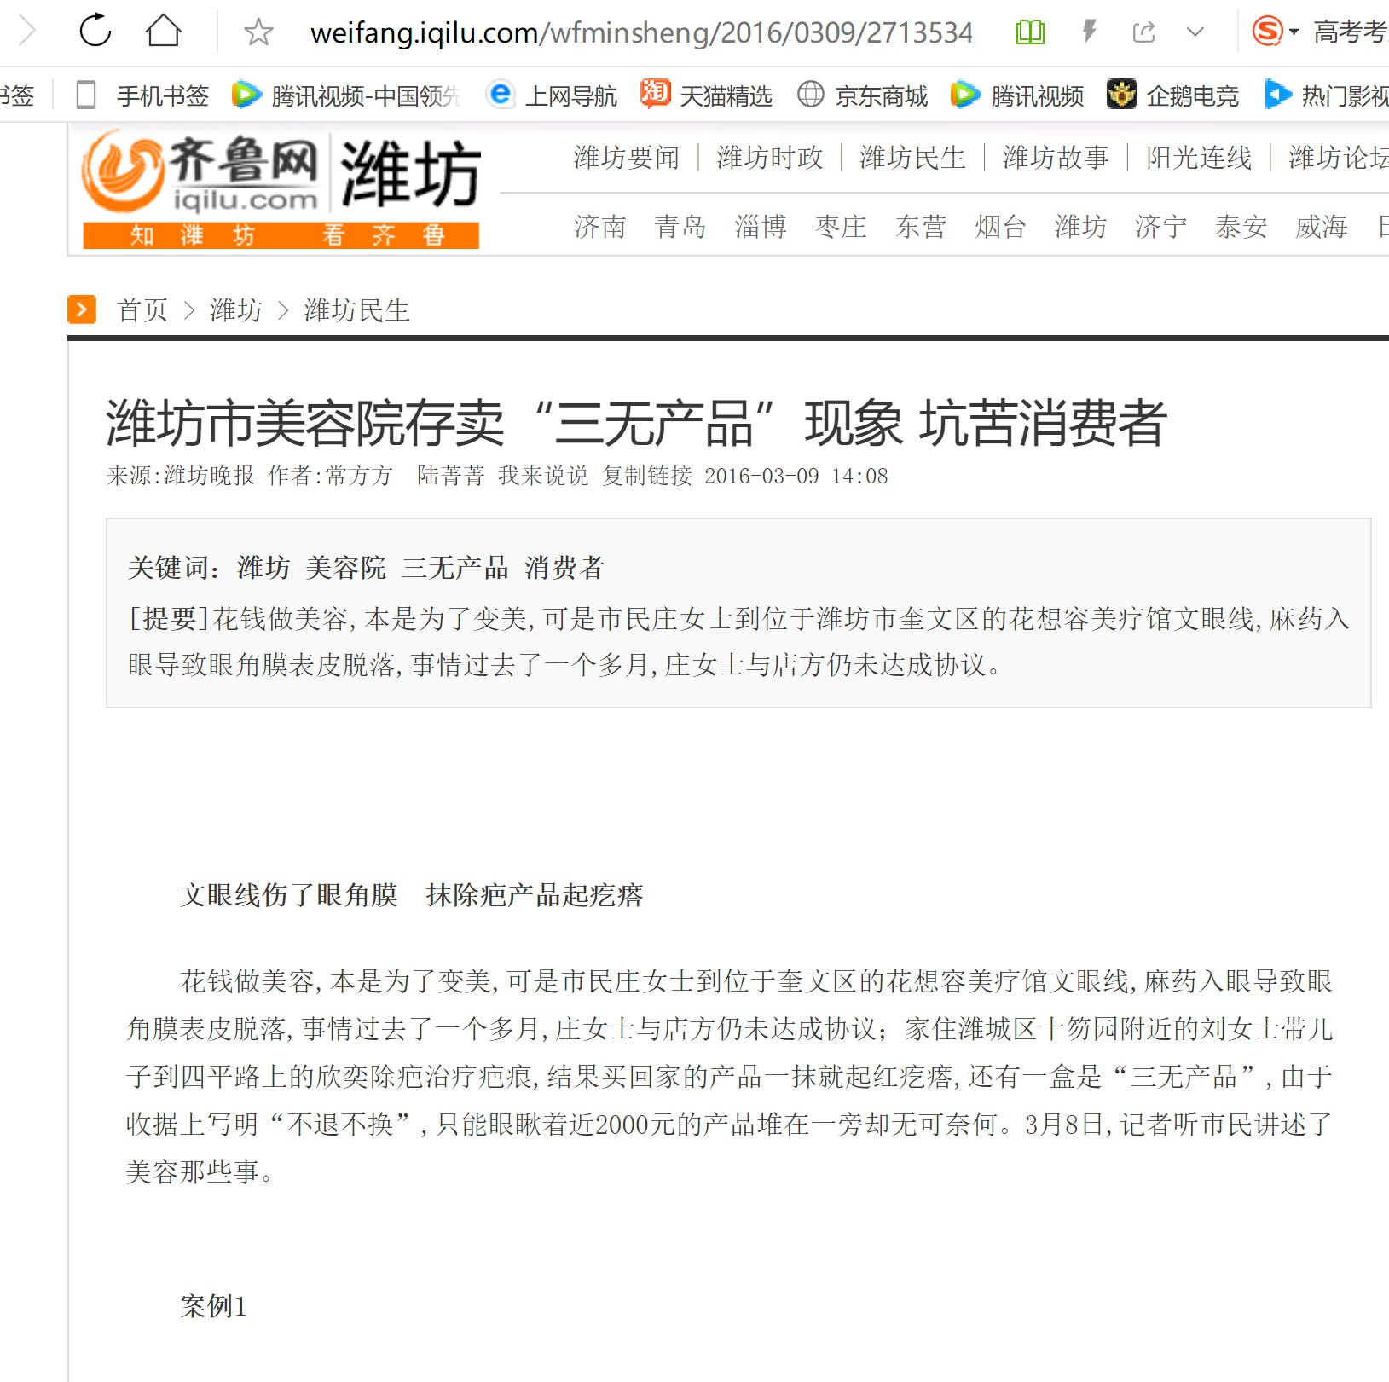Screen dimensions: 1389x1382
Task: Expand the address bar dropdown chevron
Action: pos(1195,32)
